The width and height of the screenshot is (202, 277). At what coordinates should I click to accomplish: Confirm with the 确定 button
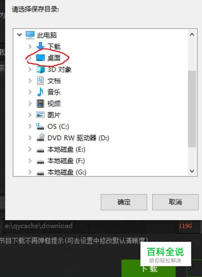[x=124, y=202]
